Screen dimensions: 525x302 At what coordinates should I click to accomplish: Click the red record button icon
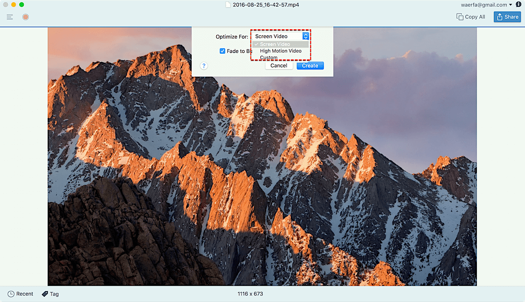coord(26,17)
